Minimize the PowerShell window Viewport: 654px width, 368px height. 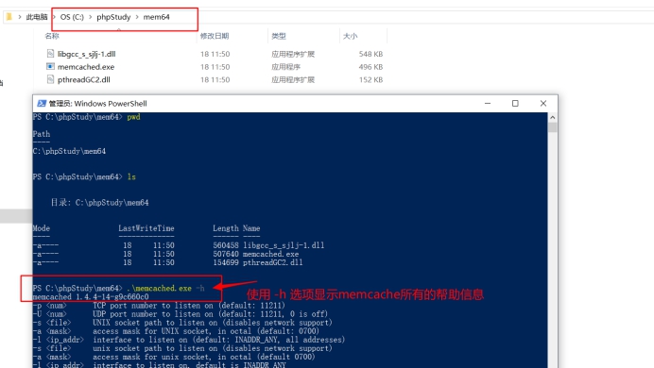click(x=488, y=103)
